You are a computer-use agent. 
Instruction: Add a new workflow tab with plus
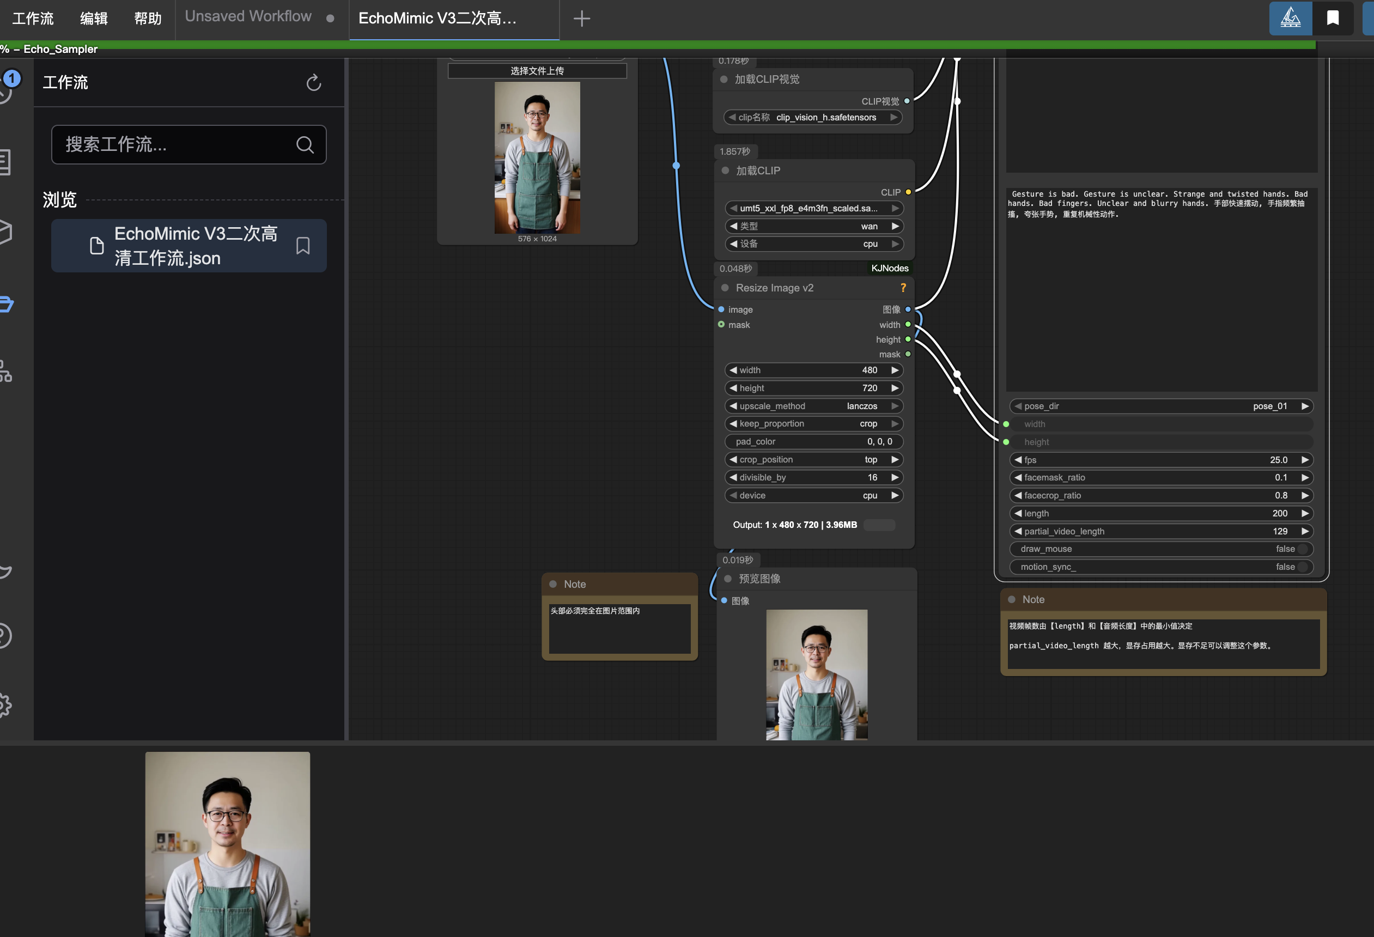click(x=581, y=19)
